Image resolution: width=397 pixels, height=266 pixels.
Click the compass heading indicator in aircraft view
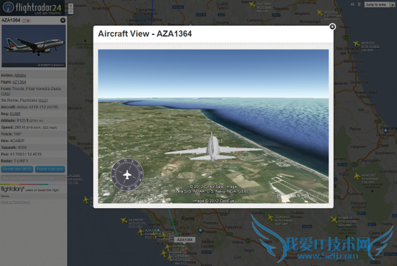click(127, 174)
